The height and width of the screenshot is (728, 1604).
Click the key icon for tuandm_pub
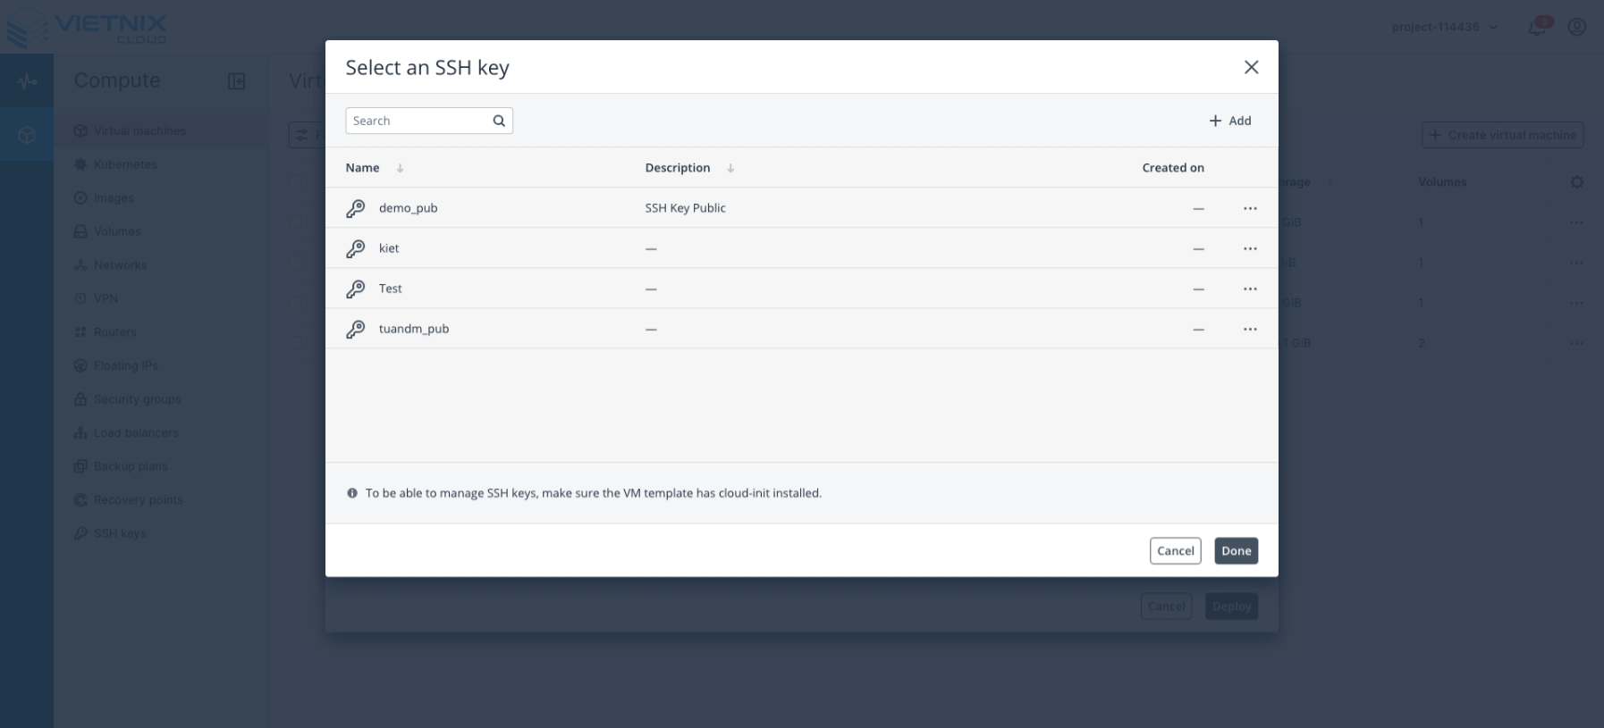click(356, 329)
